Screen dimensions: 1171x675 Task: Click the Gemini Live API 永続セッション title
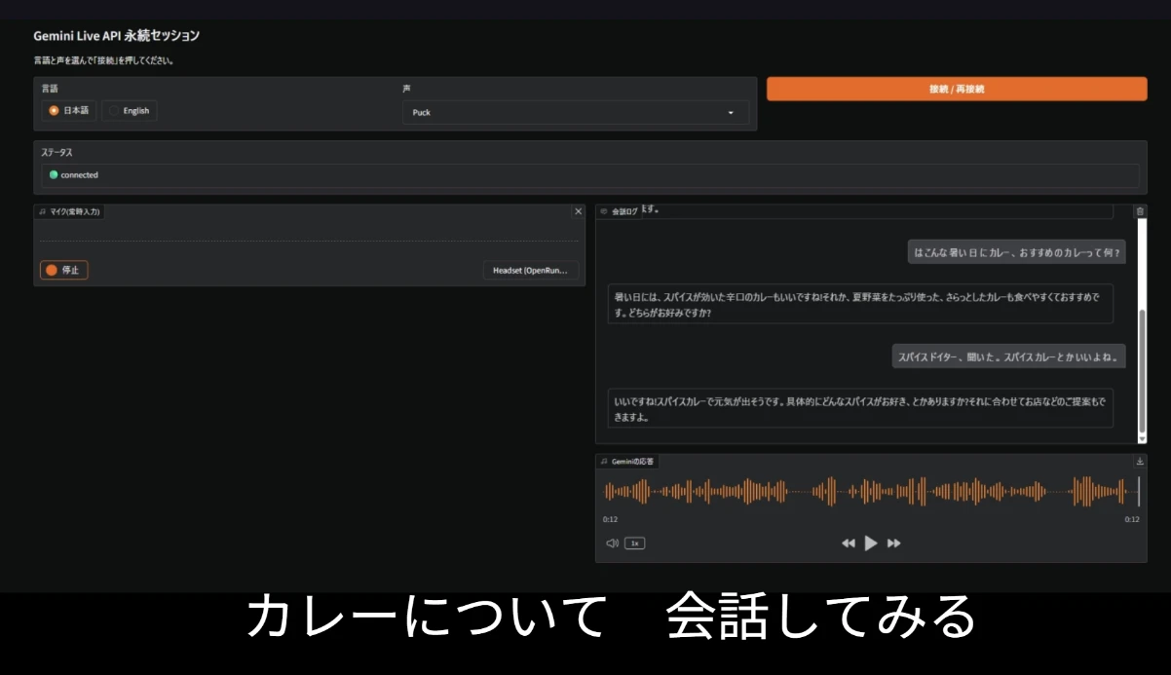coord(116,36)
